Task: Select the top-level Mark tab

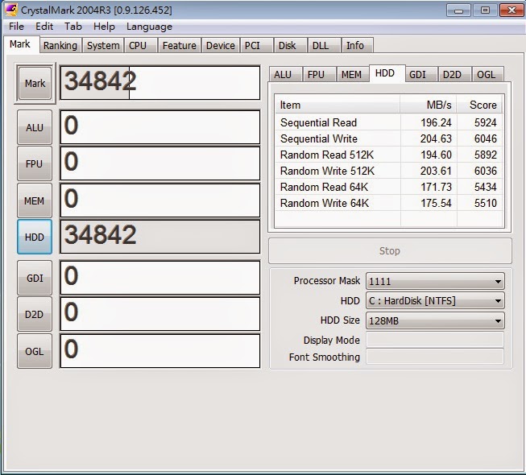Action: (x=20, y=44)
